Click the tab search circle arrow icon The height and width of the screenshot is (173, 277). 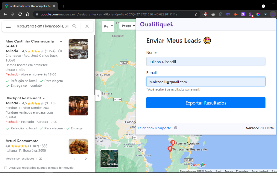(263, 6)
